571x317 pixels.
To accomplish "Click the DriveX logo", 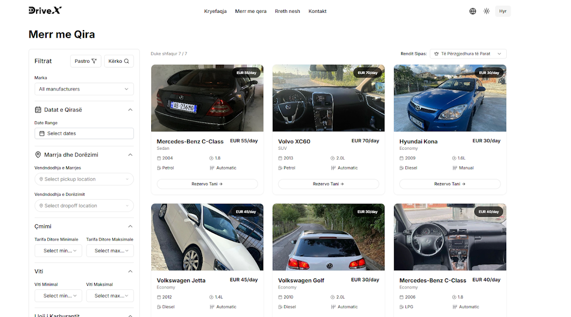I will pyautogui.click(x=45, y=10).
